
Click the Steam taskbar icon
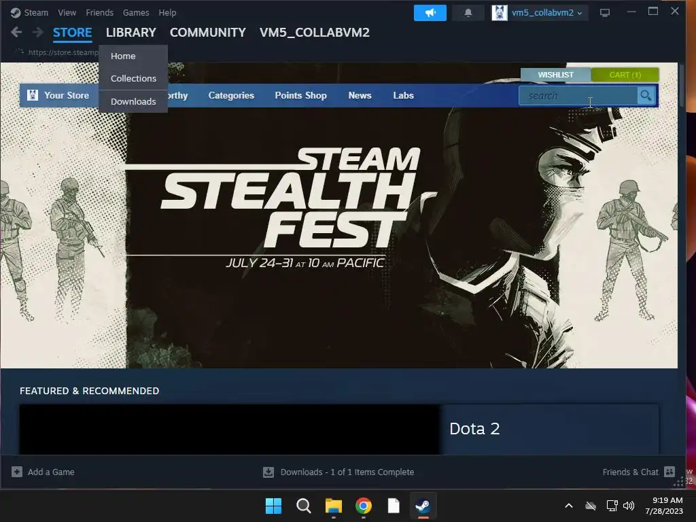[423, 506]
